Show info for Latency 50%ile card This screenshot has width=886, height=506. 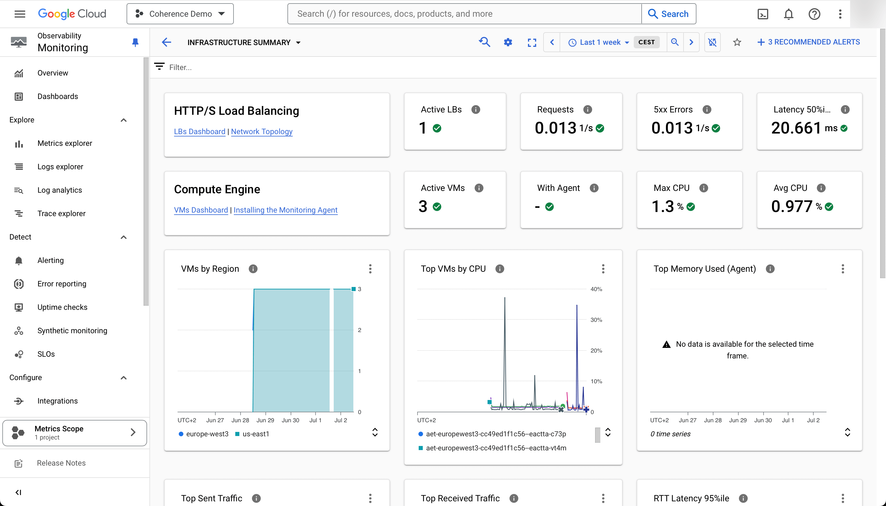pyautogui.click(x=845, y=110)
